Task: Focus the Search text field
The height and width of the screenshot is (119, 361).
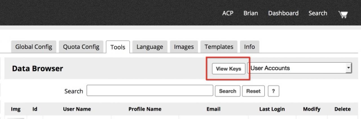Action: pos(150,91)
